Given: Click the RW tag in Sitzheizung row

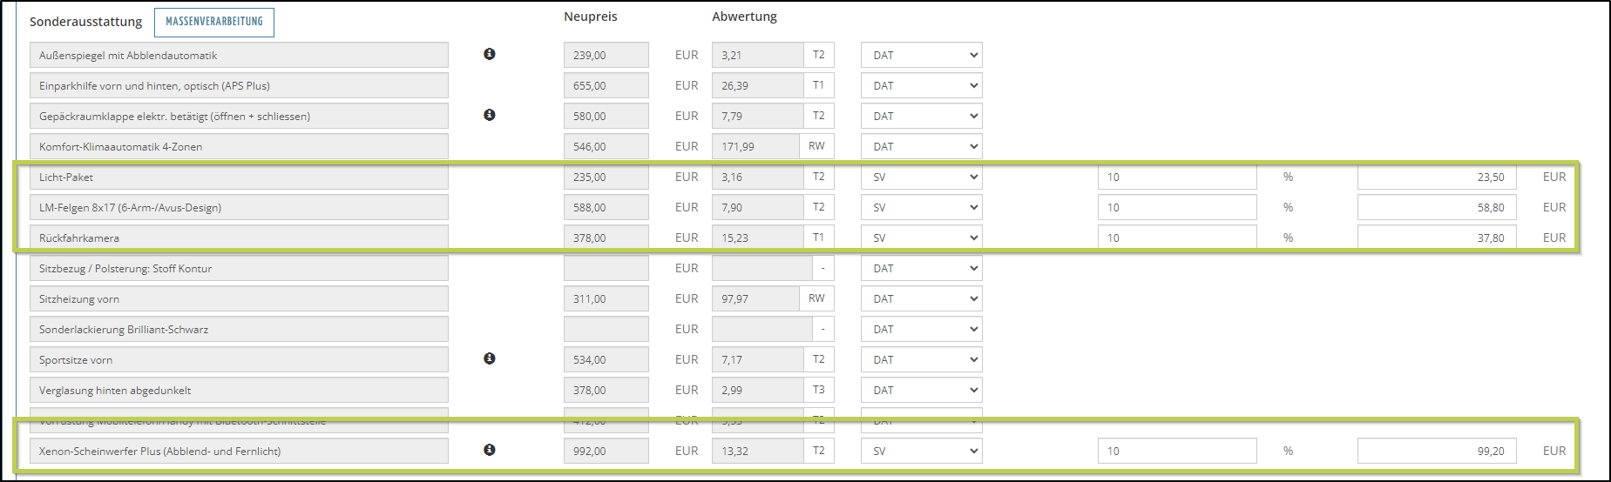Looking at the screenshot, I should coord(816,298).
